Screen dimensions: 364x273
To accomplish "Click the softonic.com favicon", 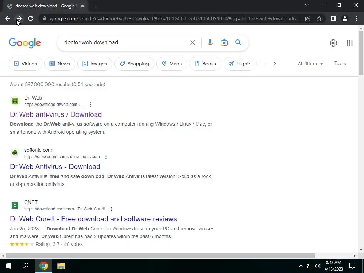I will click(15, 153).
